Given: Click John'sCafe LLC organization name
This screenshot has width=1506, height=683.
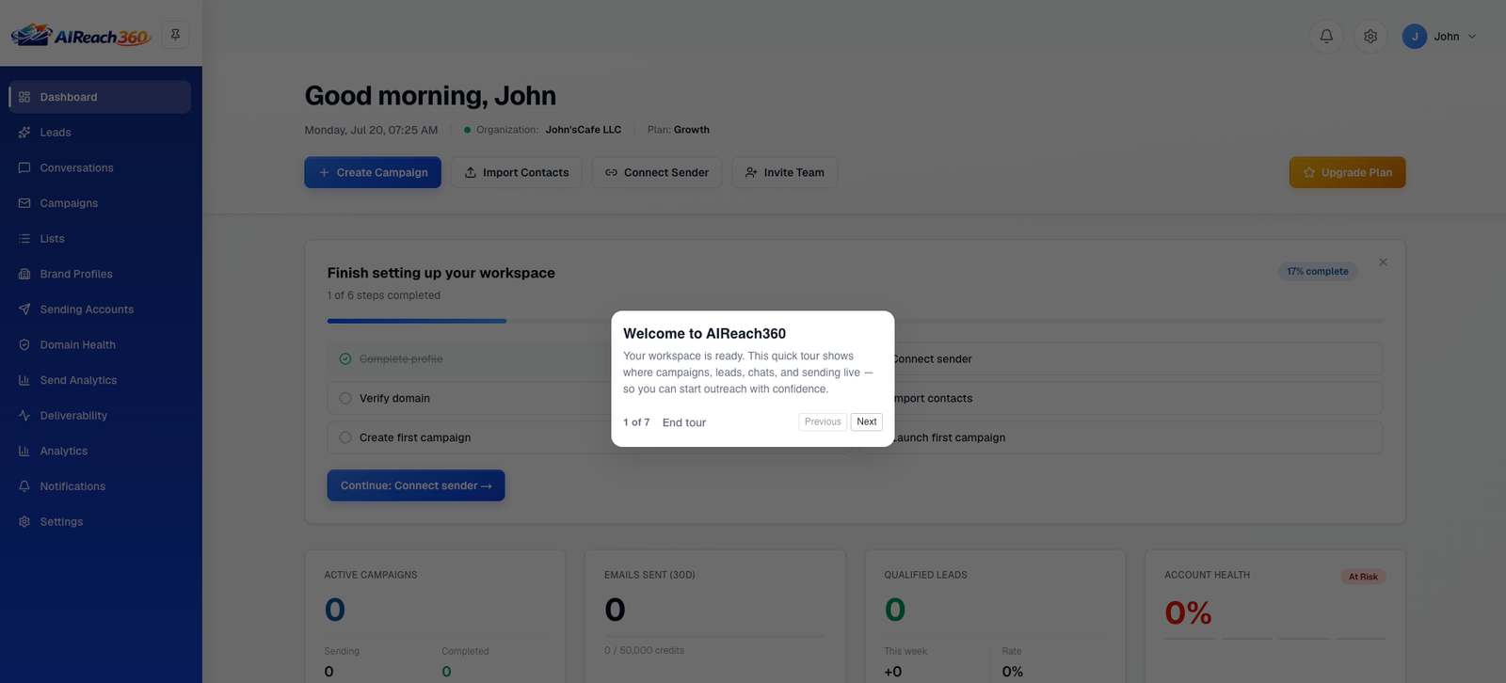Looking at the screenshot, I should tap(584, 130).
